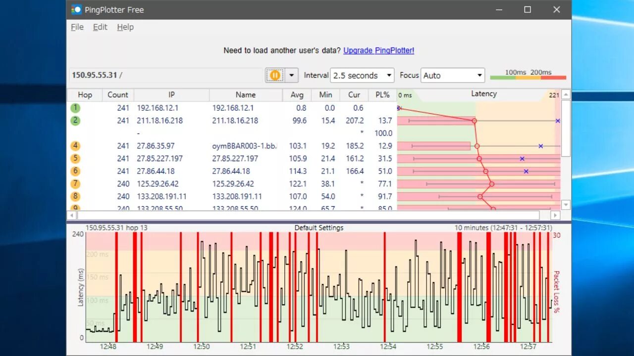Open the Help menu
Image resolution: width=634 pixels, height=356 pixels.
(125, 27)
